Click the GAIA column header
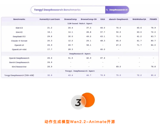 pos(103,19)
